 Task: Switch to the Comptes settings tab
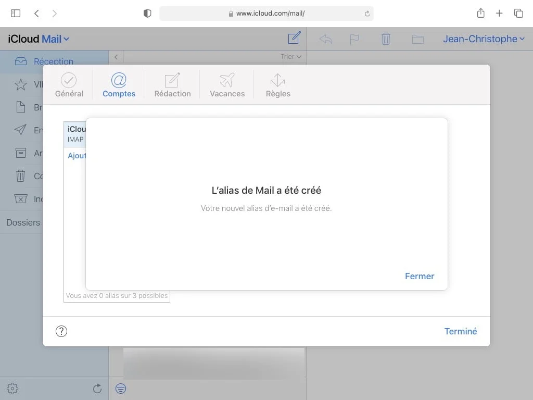coord(119,84)
